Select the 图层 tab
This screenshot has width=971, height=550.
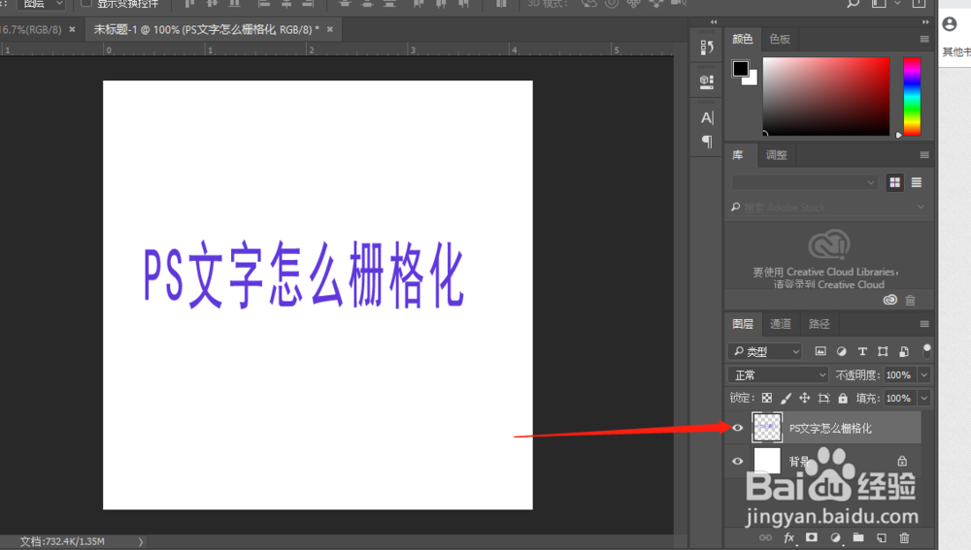pyautogui.click(x=743, y=324)
